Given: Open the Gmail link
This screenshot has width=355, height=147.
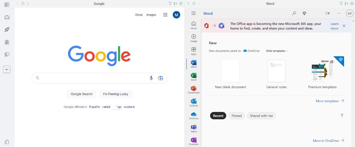Looking at the screenshot, I should 139,15.
